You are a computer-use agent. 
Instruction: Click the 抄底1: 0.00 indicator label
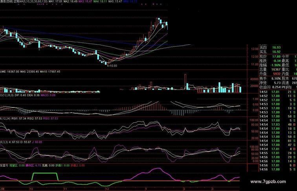62,166
